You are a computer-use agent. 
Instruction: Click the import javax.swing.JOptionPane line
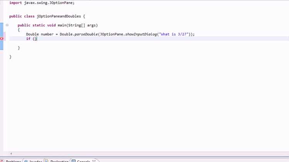click(x=42, y=3)
